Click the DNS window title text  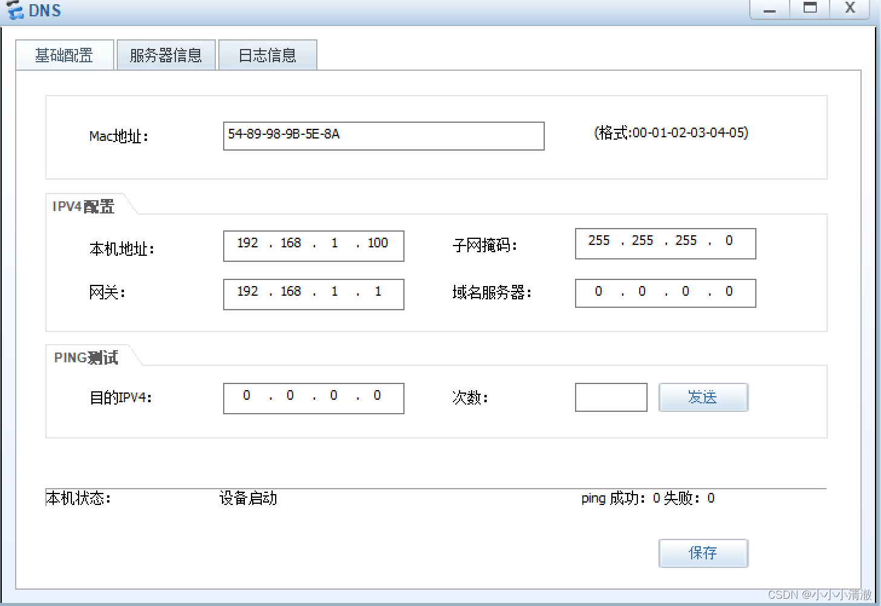pos(45,10)
